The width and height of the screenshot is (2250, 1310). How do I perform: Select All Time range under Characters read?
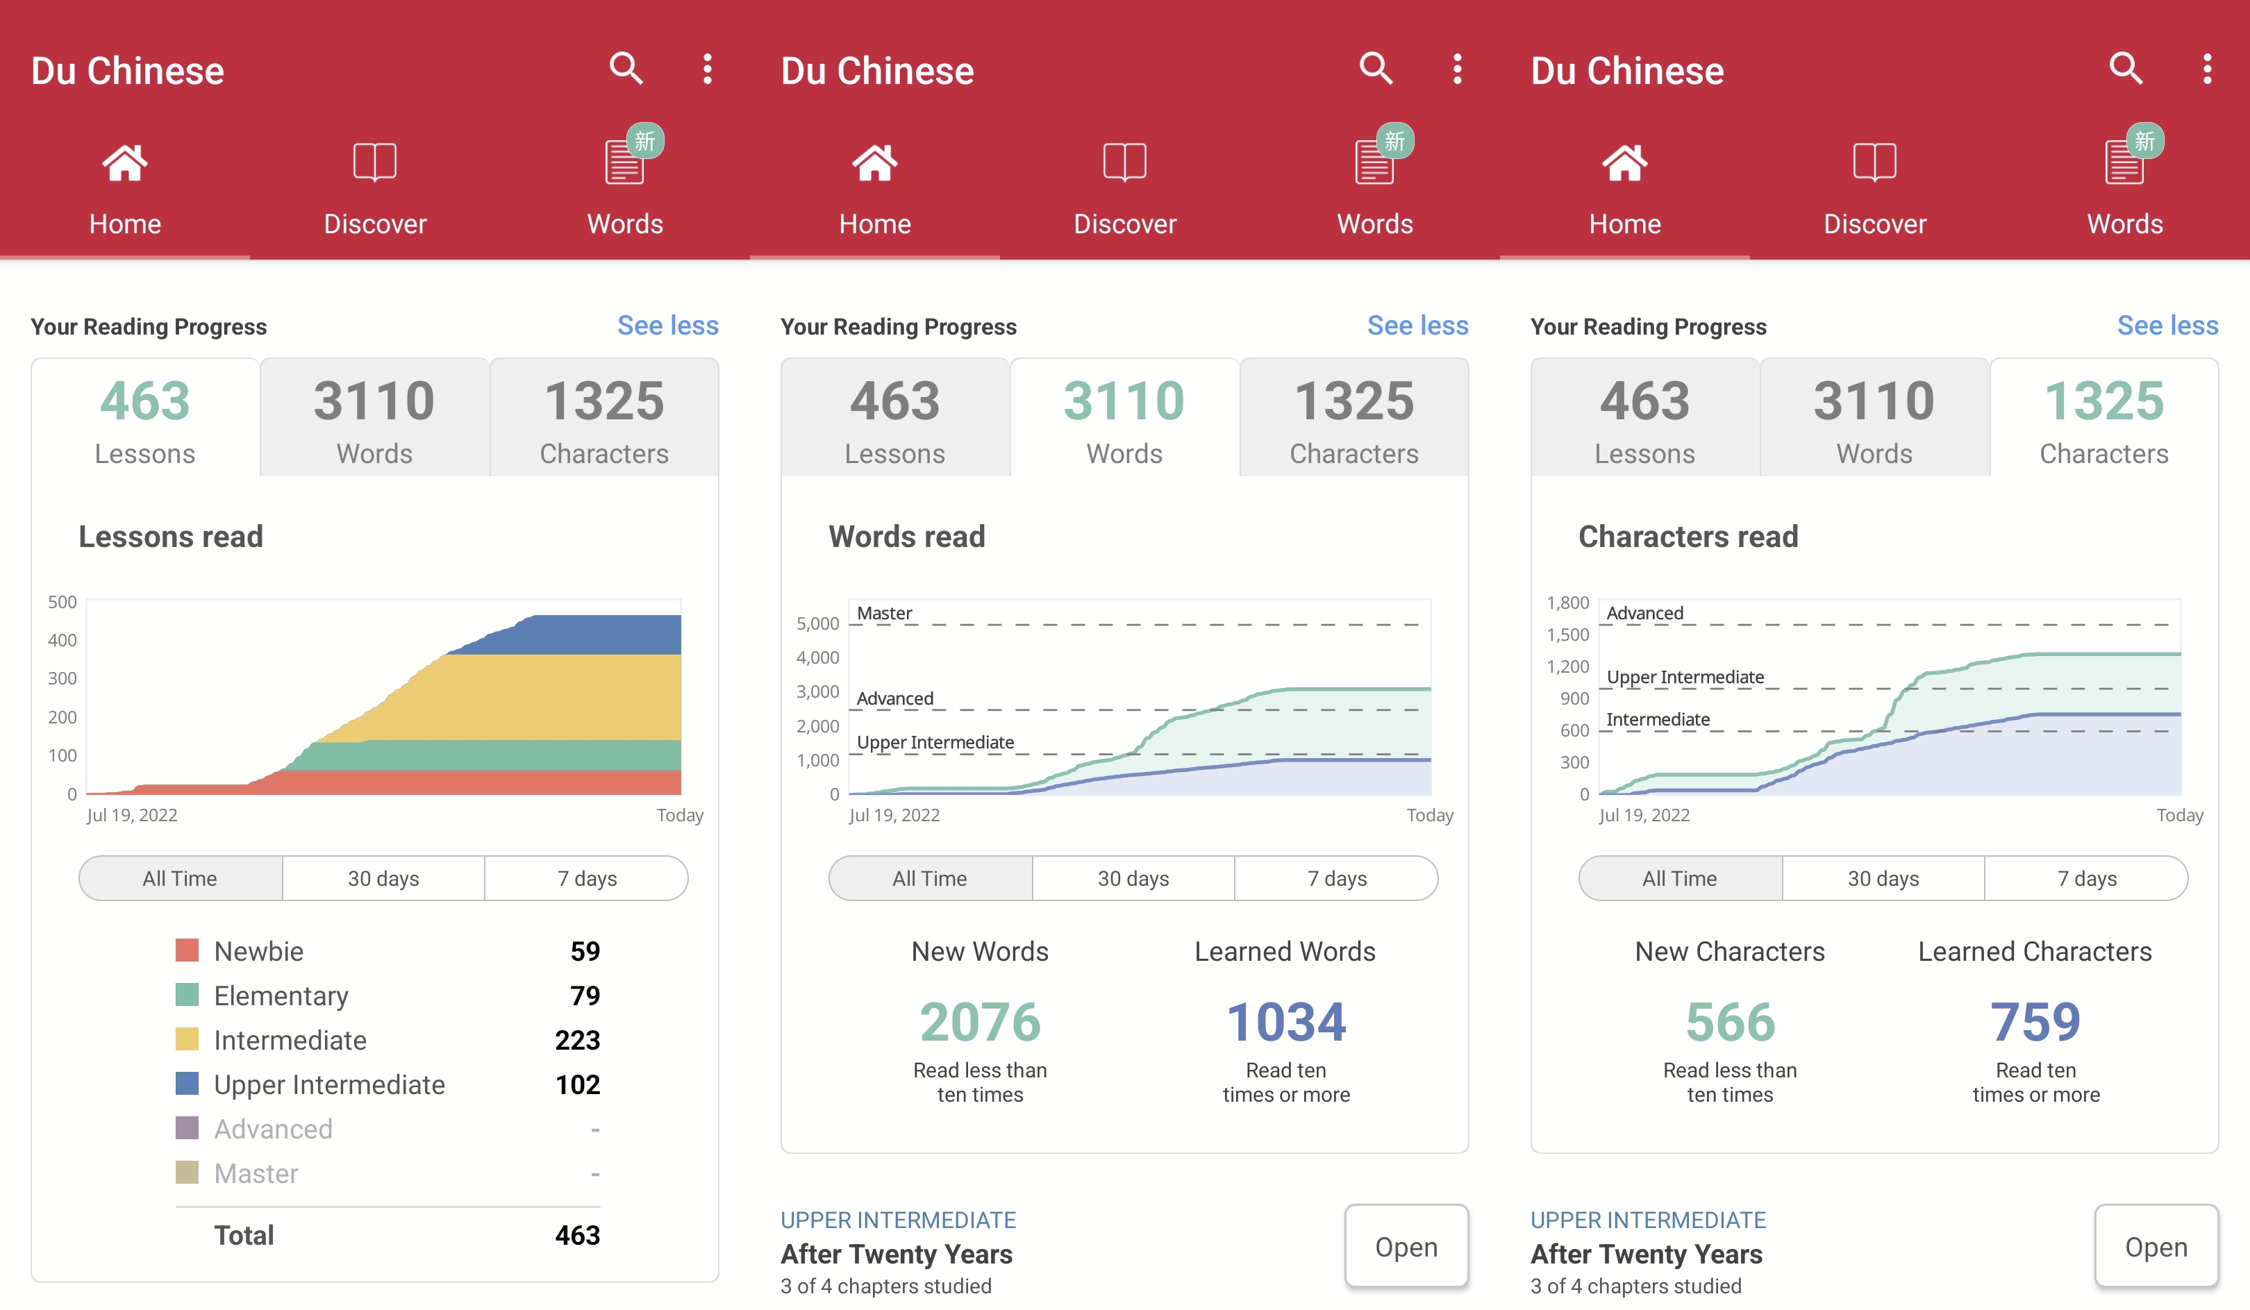tap(1679, 878)
